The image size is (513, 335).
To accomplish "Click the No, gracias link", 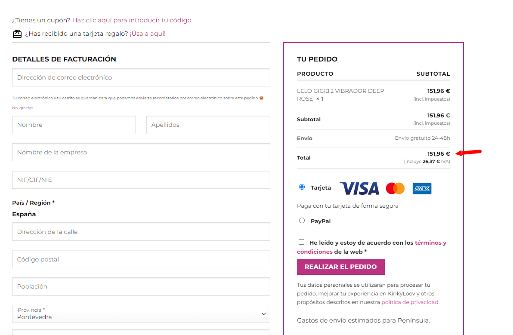I will (22, 108).
